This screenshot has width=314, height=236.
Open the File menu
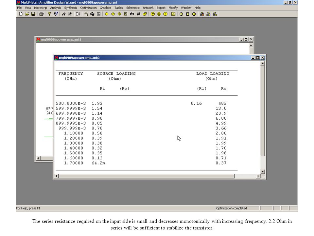point(19,8)
